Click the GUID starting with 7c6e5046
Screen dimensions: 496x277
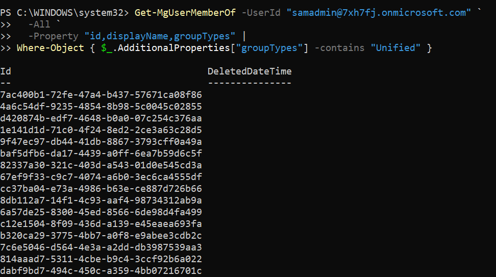click(x=101, y=247)
